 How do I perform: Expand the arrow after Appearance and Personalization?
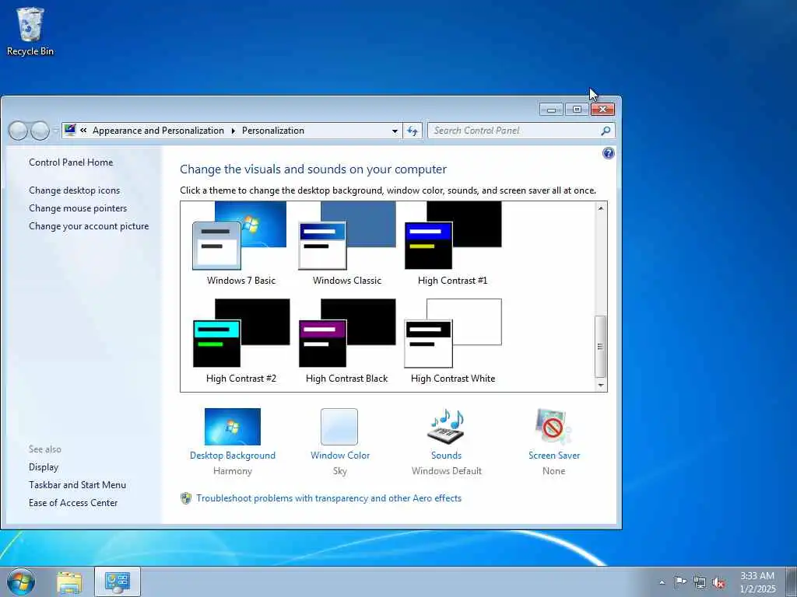(x=233, y=131)
